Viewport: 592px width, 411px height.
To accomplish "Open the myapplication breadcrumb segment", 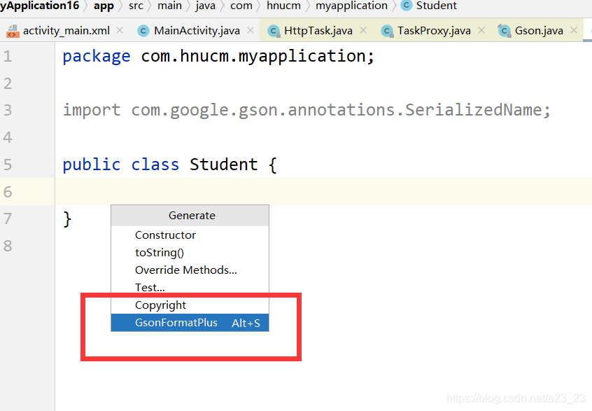I will coord(351,6).
